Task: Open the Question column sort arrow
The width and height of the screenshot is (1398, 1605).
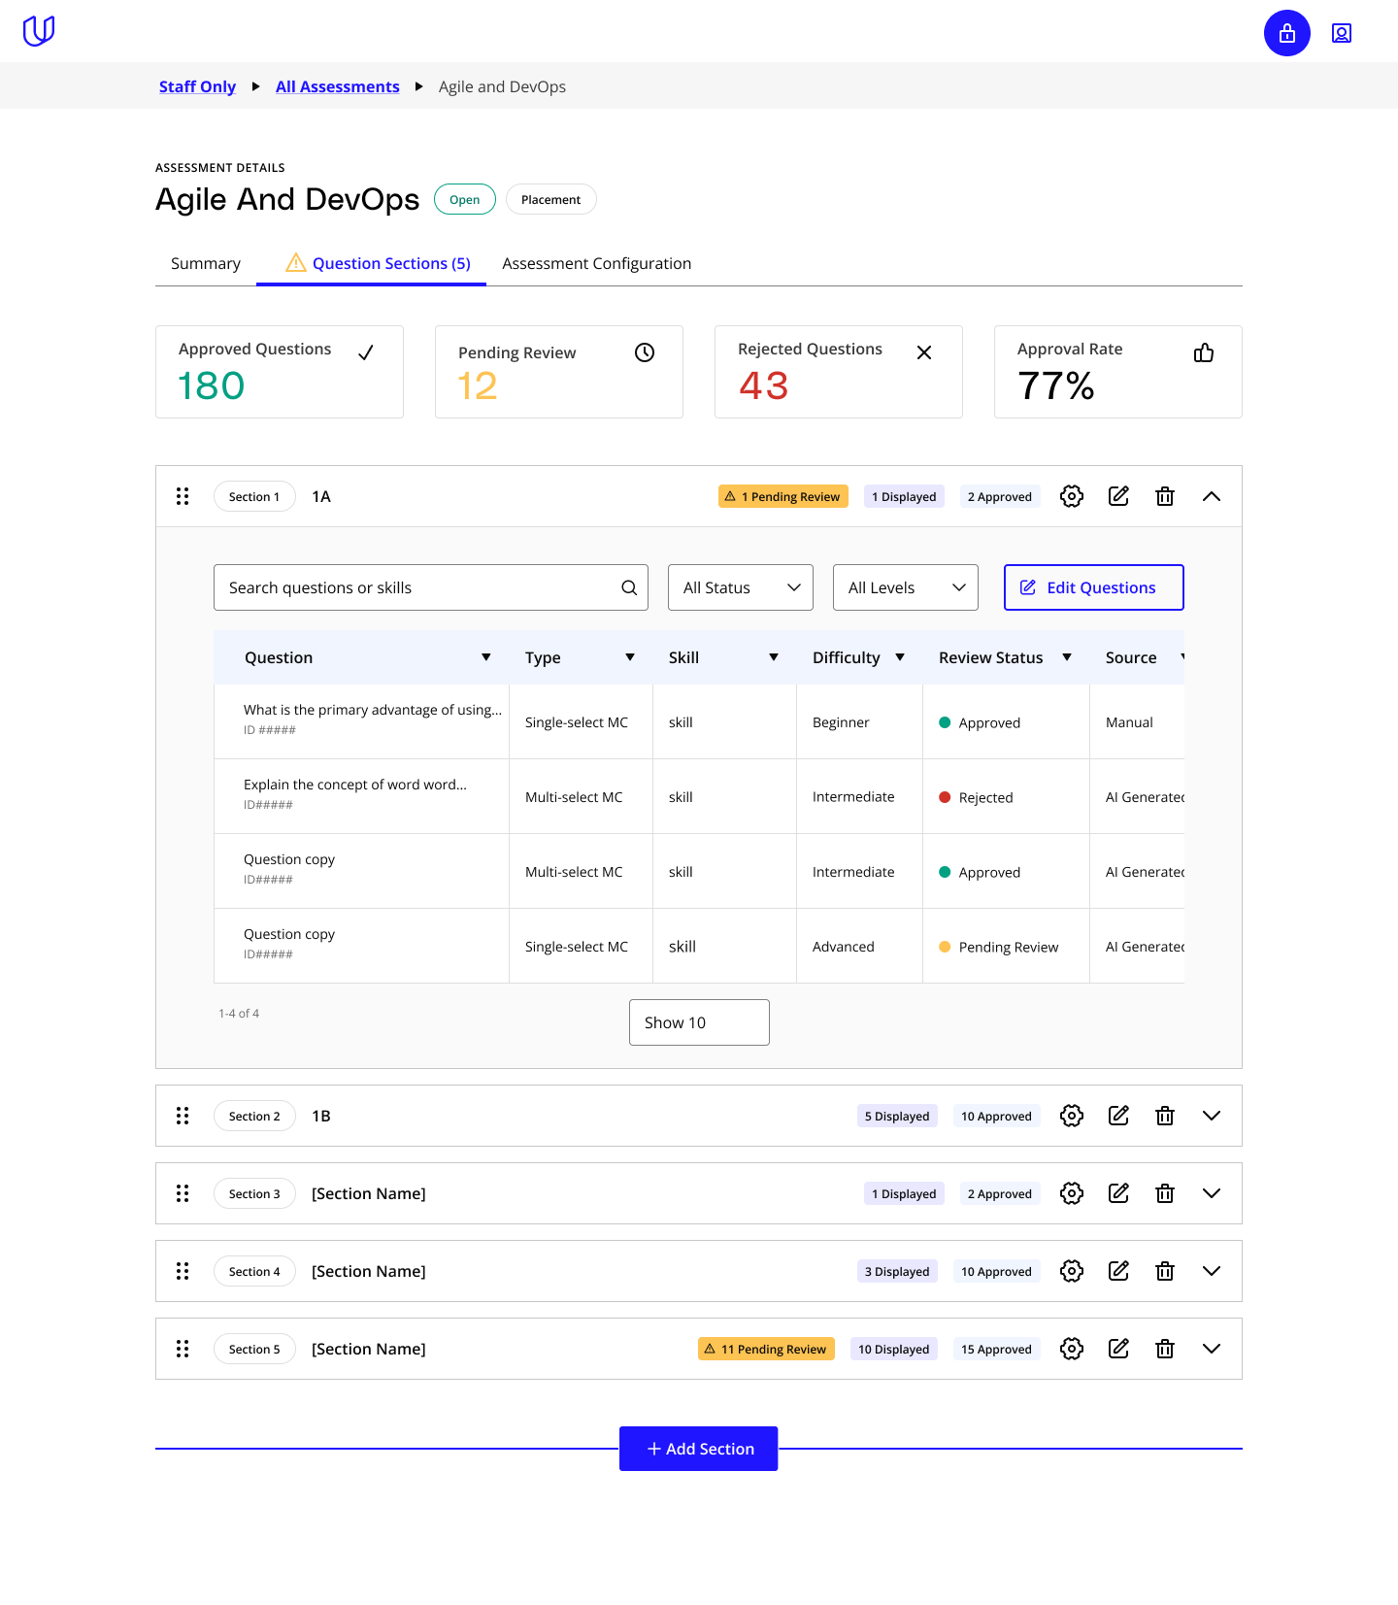Action: pos(486,657)
